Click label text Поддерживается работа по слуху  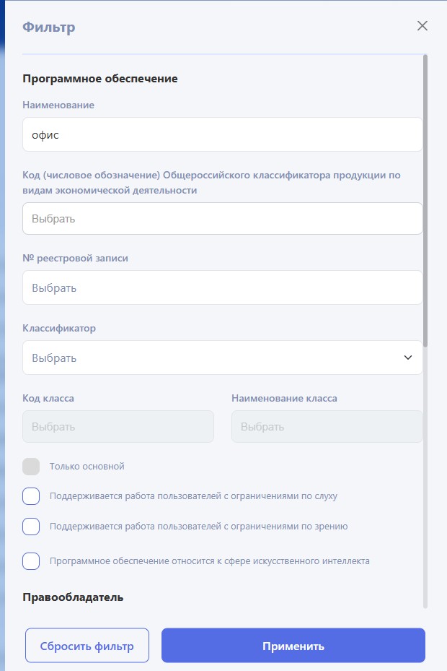pyautogui.click(x=194, y=496)
